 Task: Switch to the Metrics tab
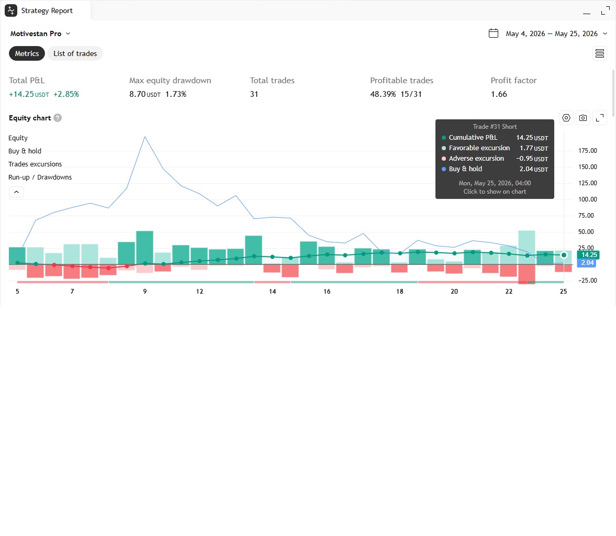click(x=27, y=53)
